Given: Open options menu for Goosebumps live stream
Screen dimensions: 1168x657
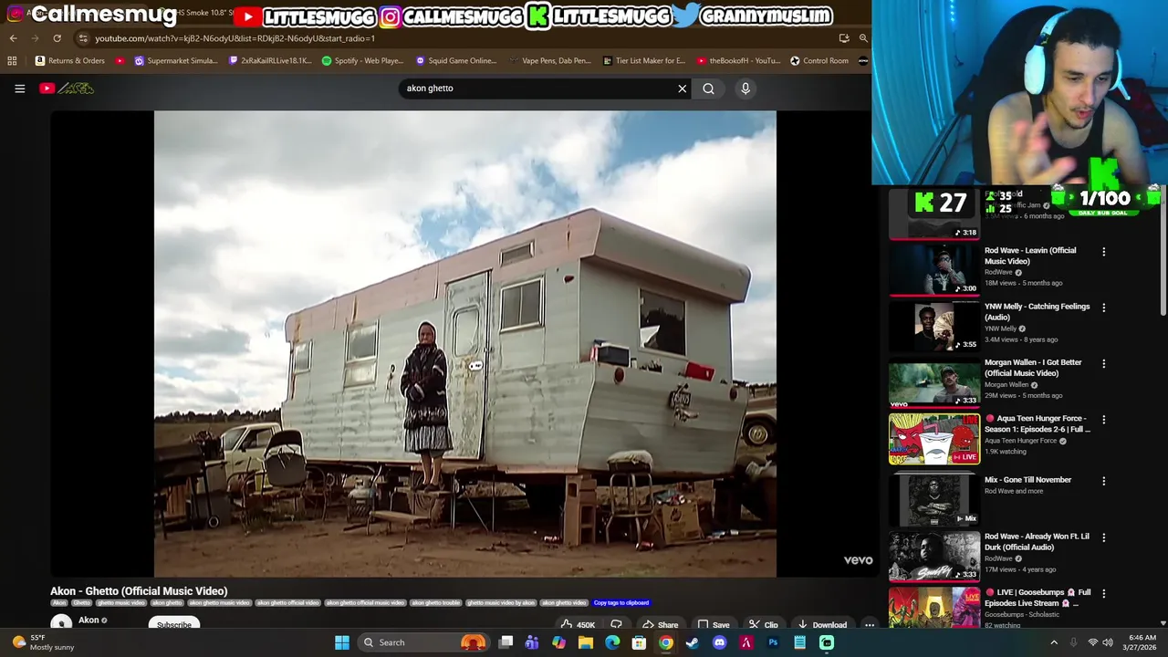Looking at the screenshot, I should coord(1103,593).
